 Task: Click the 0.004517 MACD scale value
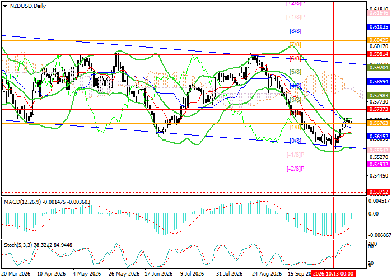coord(379,200)
